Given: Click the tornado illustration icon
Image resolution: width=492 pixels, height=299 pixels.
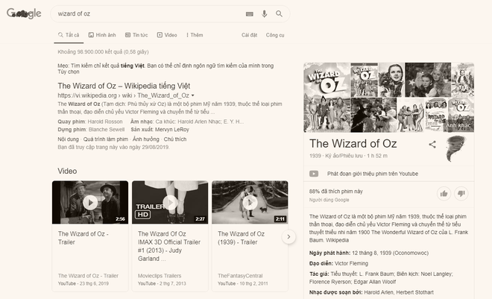Looking at the screenshot, I should 456,148.
